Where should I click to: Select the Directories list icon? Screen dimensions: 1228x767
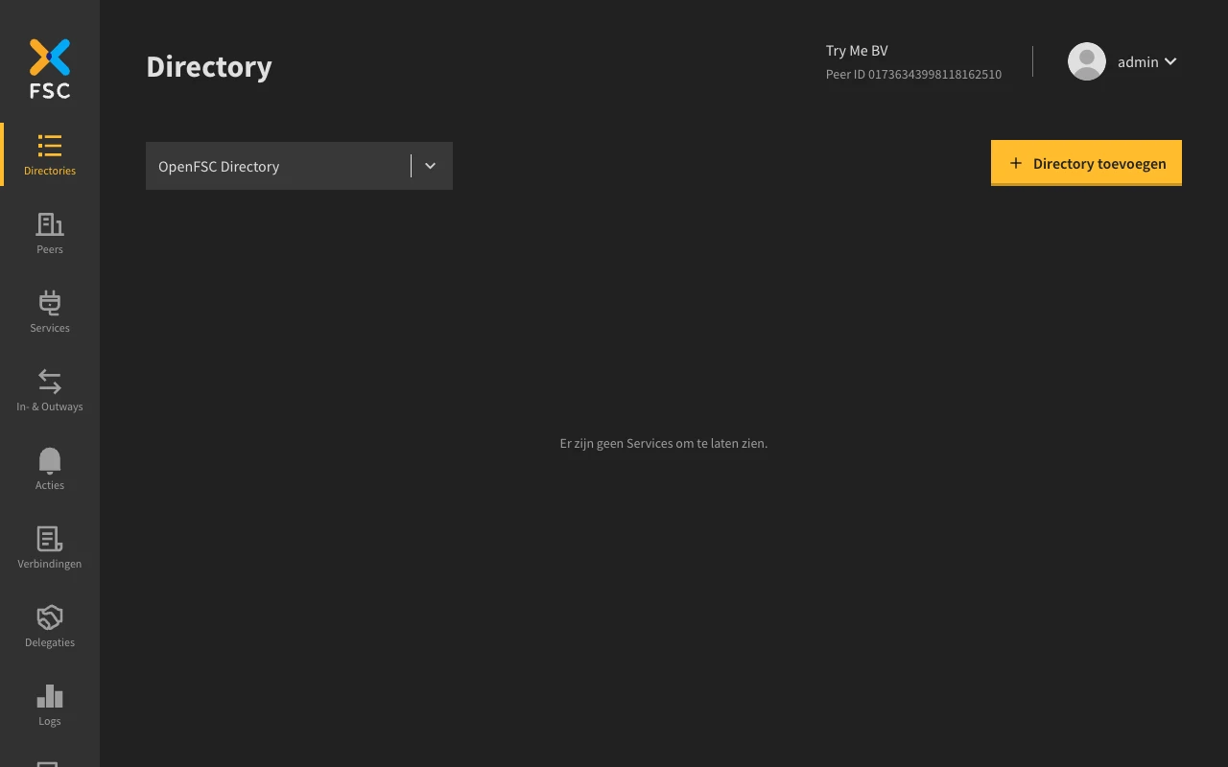(x=49, y=147)
